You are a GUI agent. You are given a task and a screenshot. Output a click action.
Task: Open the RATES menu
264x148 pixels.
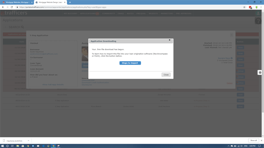(130, 14)
